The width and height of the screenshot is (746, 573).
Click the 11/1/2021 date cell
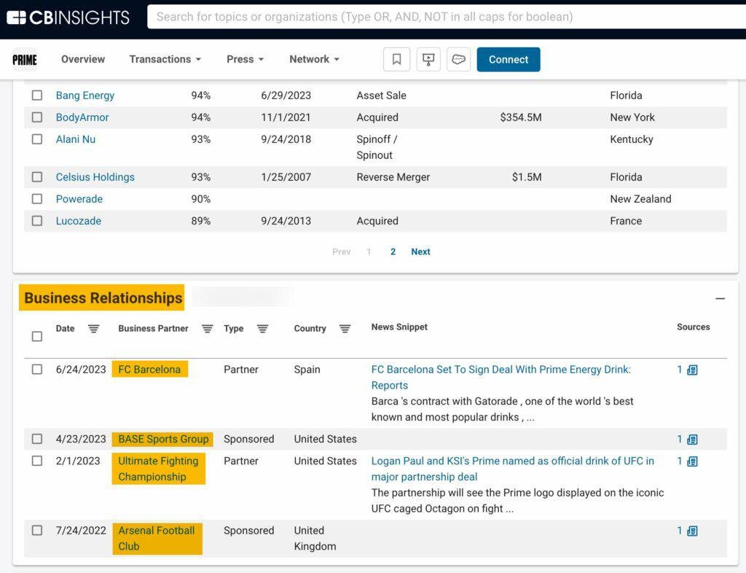(286, 117)
